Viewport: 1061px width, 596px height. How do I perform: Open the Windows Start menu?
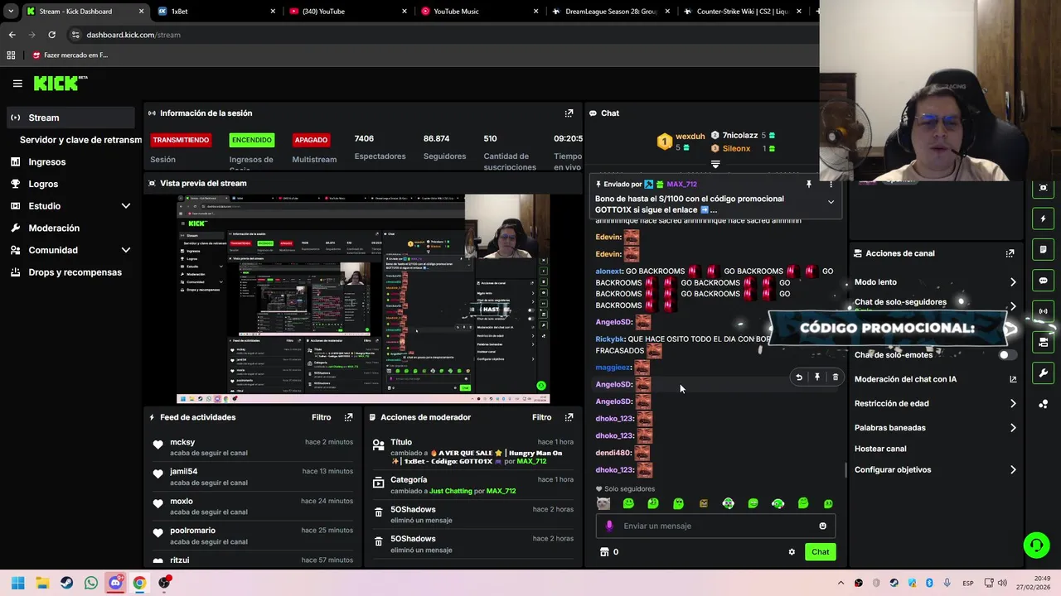click(x=18, y=583)
